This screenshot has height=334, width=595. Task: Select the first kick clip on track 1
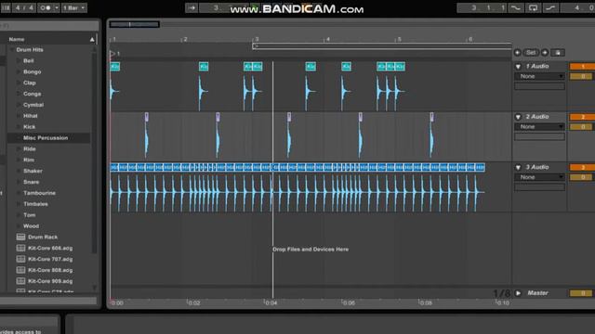tap(115, 67)
